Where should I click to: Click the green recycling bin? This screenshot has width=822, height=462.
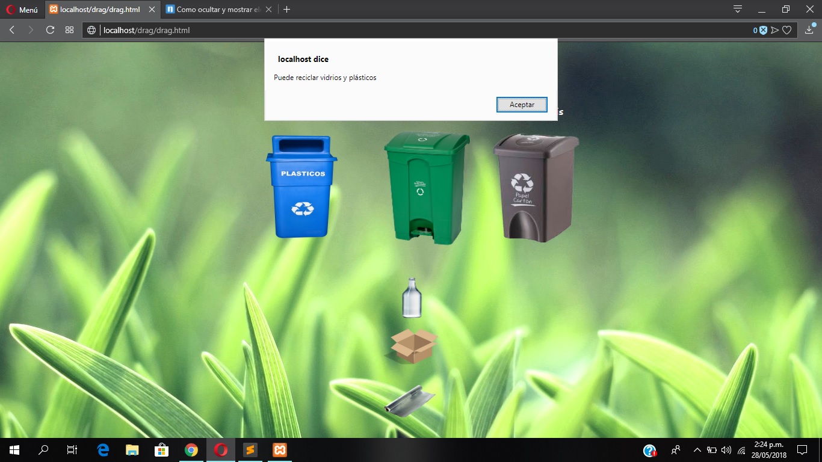[427, 188]
